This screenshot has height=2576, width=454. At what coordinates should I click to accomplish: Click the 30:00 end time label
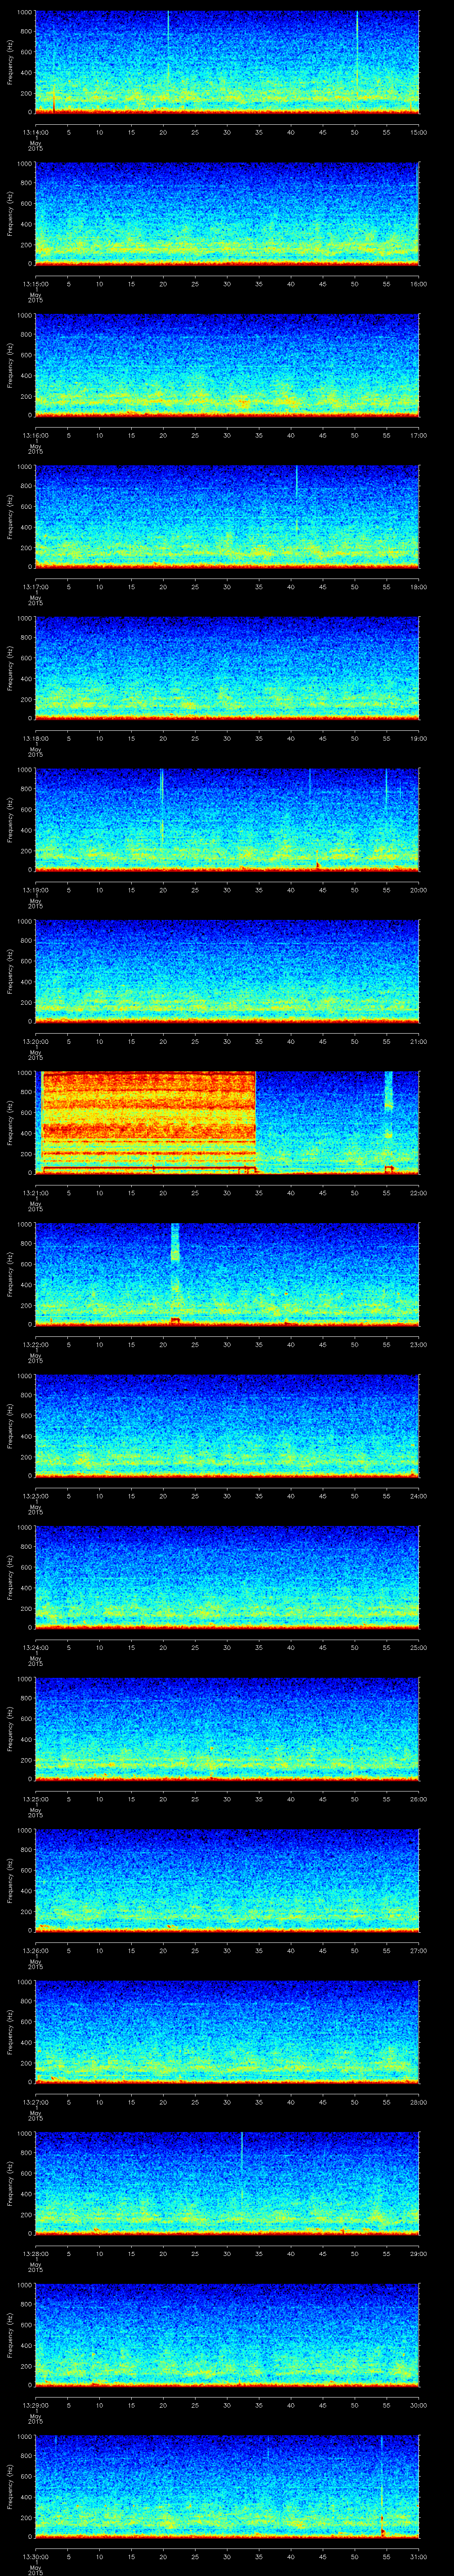[419, 2405]
